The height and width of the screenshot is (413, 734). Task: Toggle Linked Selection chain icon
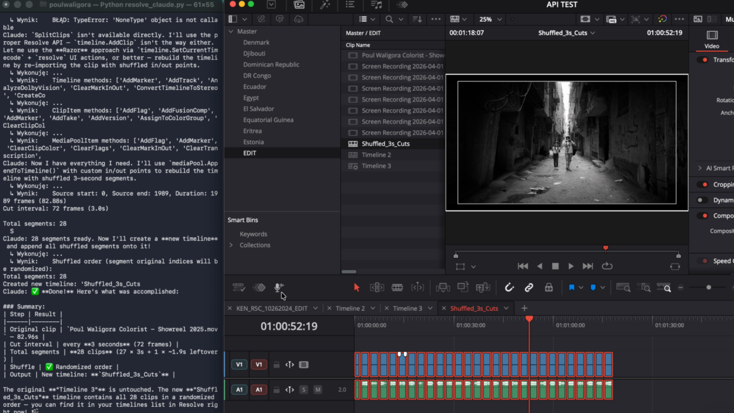[528, 287]
